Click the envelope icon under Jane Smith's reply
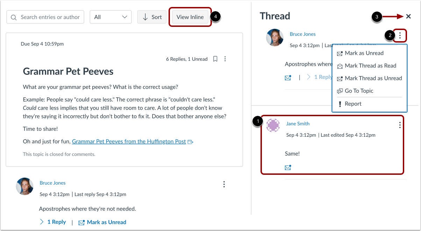421x231 pixels. (288, 167)
